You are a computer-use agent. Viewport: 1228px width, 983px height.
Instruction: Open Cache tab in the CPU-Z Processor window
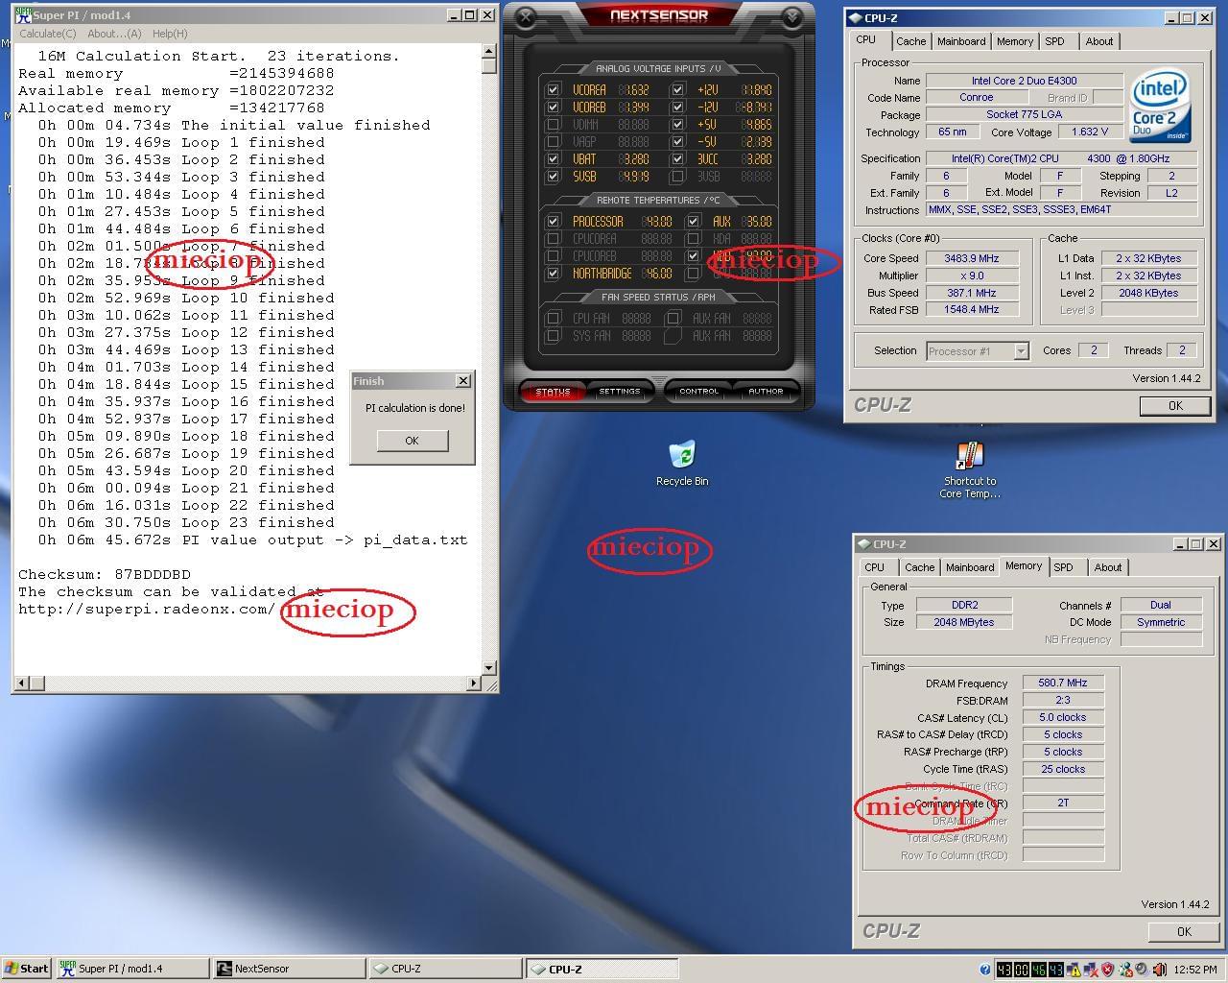point(910,41)
